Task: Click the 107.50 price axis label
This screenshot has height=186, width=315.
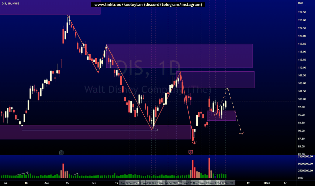Action: [302, 75]
